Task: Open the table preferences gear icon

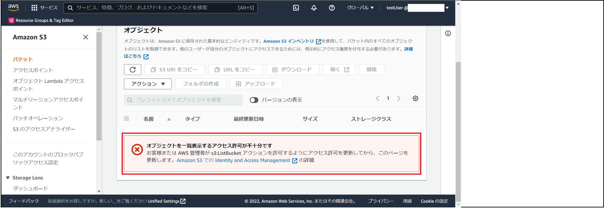Action: click(x=415, y=98)
